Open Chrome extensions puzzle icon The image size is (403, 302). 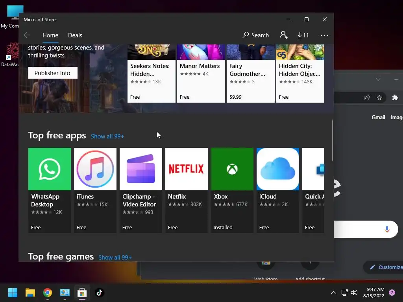[395, 98]
